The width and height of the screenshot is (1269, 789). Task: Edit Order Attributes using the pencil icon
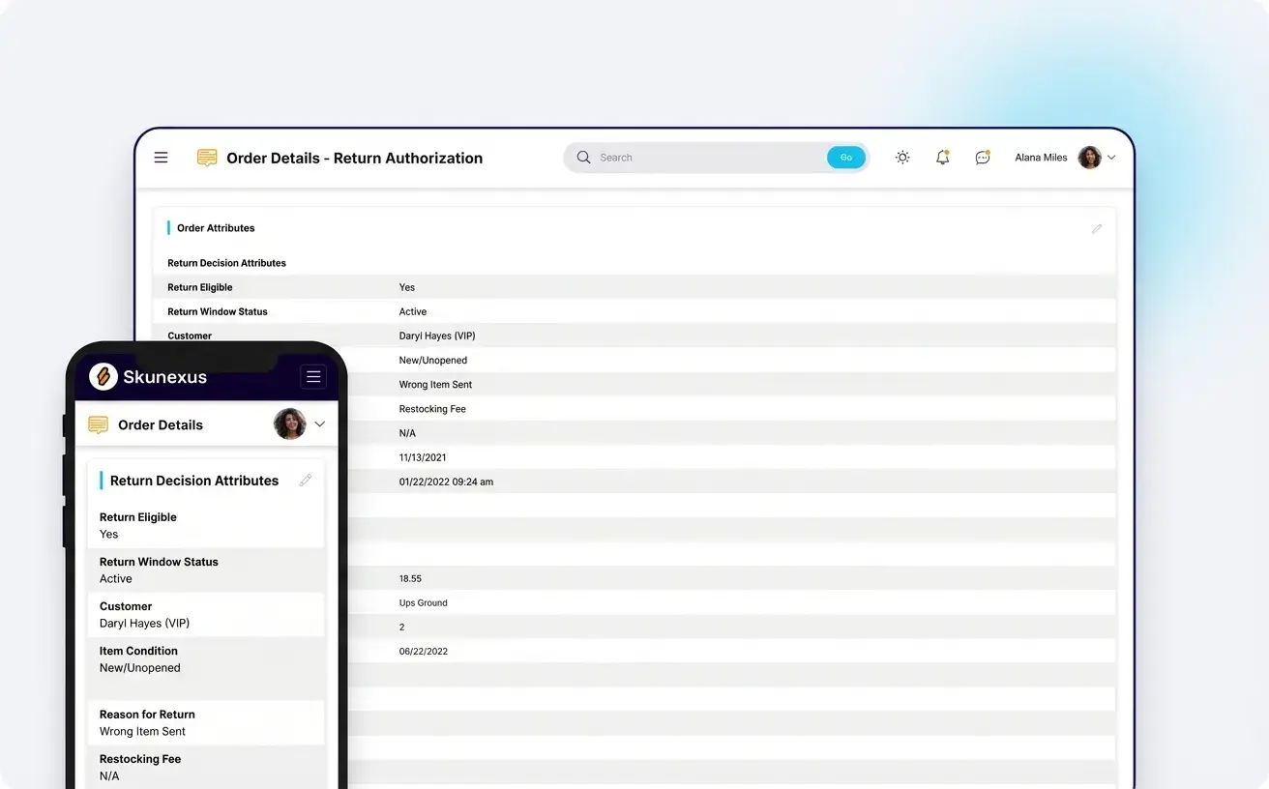pyautogui.click(x=1096, y=228)
